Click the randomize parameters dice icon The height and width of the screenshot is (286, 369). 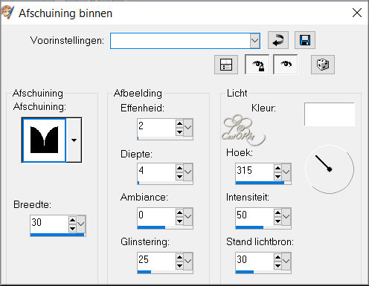[x=323, y=65]
